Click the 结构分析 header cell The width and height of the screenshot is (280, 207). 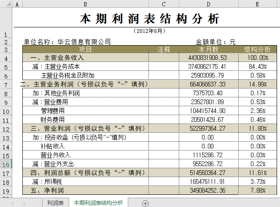pos(257,49)
